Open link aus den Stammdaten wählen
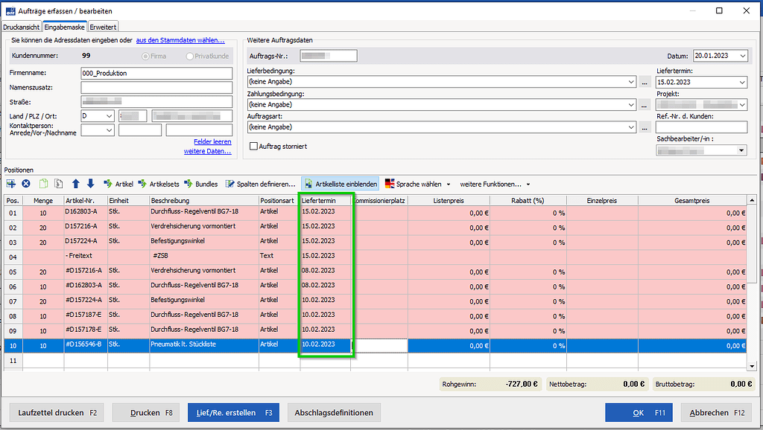This screenshot has width=763, height=430. (180, 40)
